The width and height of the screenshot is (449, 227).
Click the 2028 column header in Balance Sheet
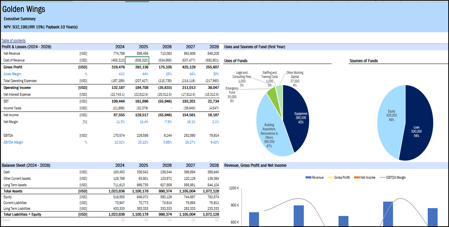[214, 165]
